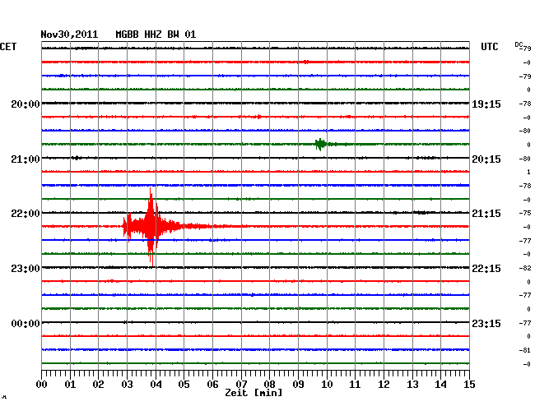Click minute label 12 on time axis

384,384
